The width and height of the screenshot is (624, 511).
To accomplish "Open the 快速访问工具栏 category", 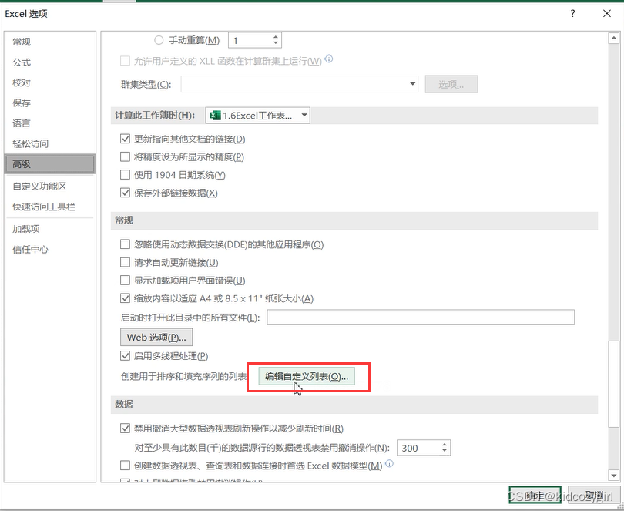I will point(50,207).
